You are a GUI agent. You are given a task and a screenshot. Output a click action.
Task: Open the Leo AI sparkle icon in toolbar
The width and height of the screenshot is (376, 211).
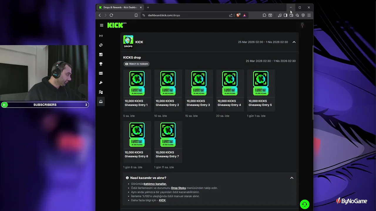coord(297,15)
